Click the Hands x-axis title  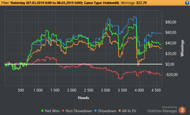pyautogui.click(x=83, y=98)
